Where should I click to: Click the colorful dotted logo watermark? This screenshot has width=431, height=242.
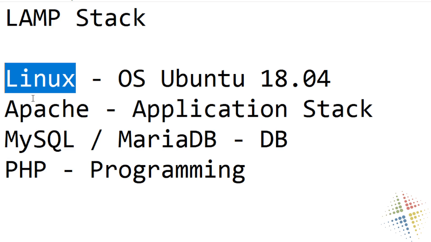[x=405, y=216]
